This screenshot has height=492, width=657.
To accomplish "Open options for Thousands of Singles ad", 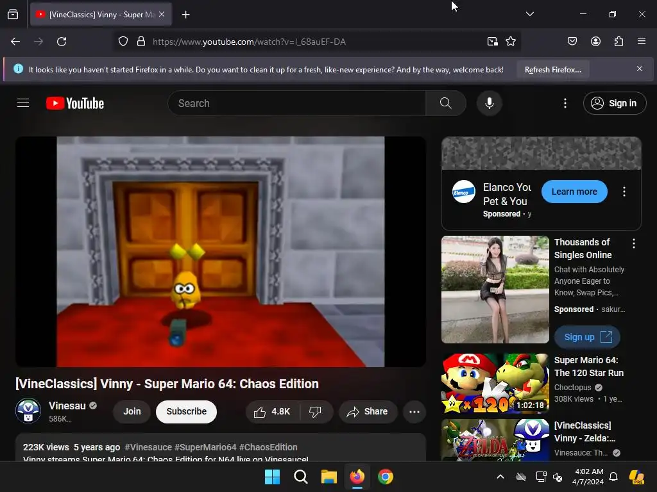I will [x=633, y=243].
